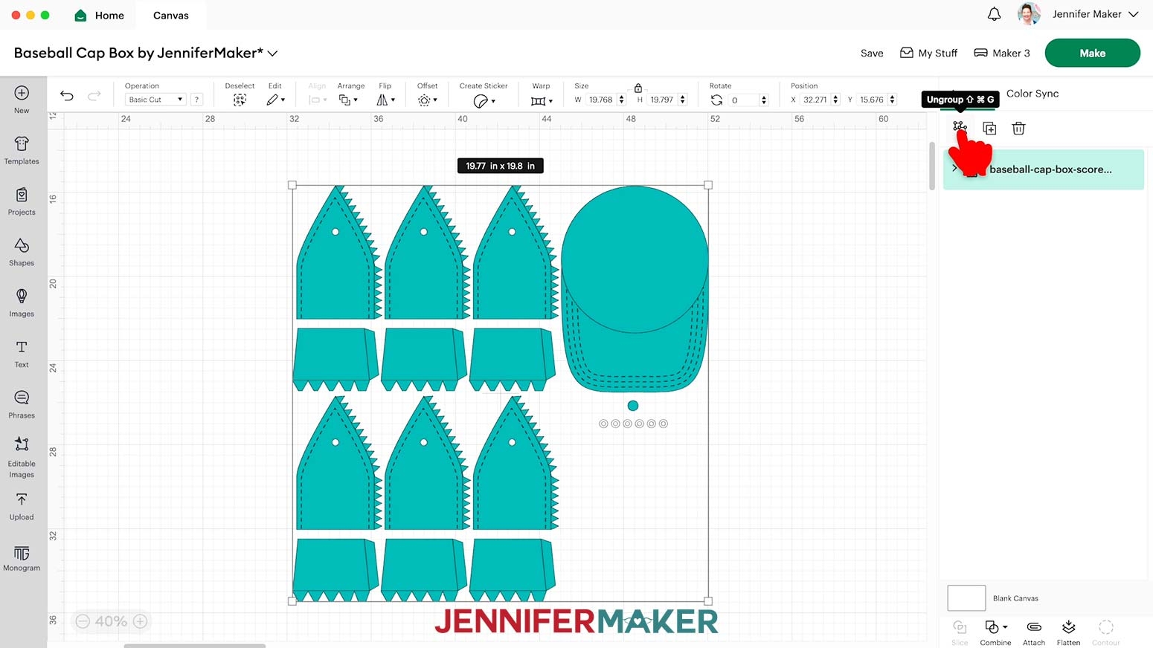
Task: Select the Deselect tool in the toolbar
Action: (x=240, y=99)
